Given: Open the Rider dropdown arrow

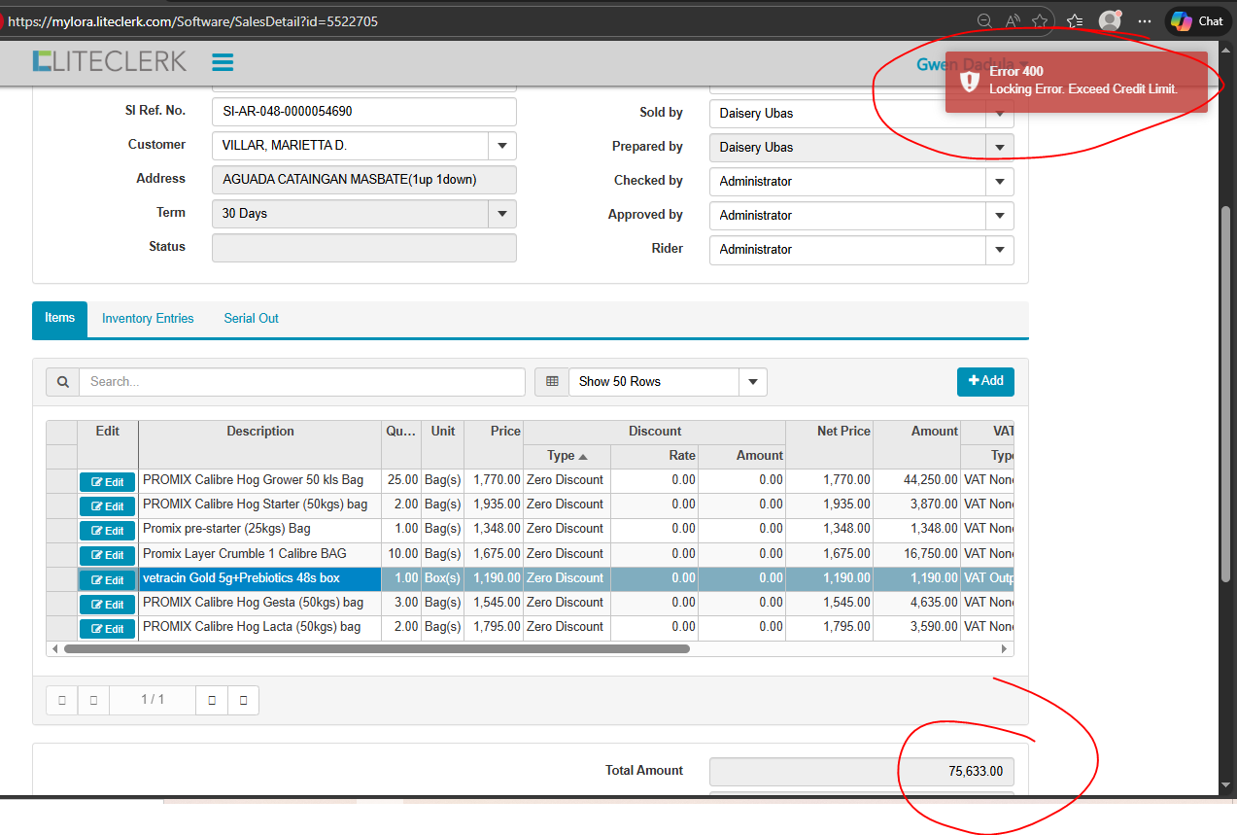Looking at the screenshot, I should click(999, 250).
